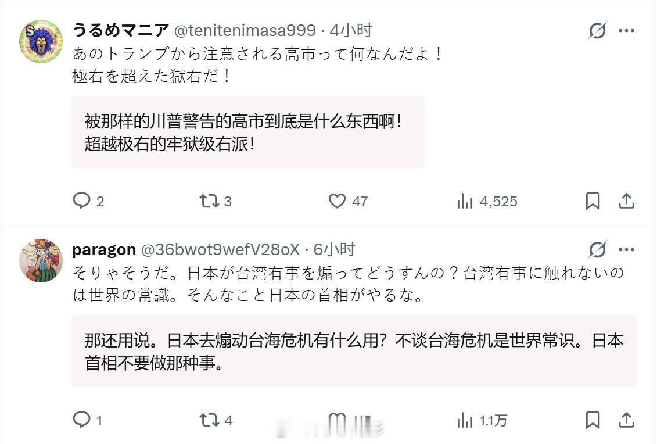This screenshot has width=657, height=444.
Task: Reply to paragon's tweet
Action: (82, 420)
